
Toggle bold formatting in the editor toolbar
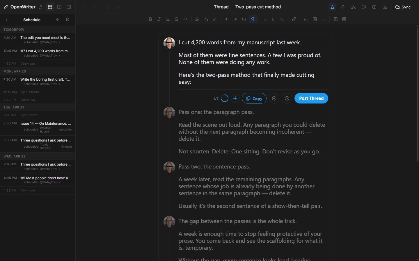150,19
